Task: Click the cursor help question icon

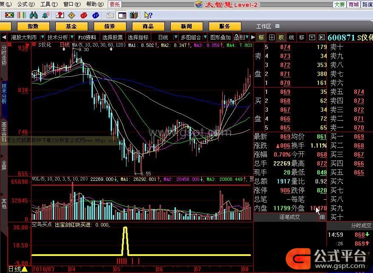Action: tap(148, 15)
